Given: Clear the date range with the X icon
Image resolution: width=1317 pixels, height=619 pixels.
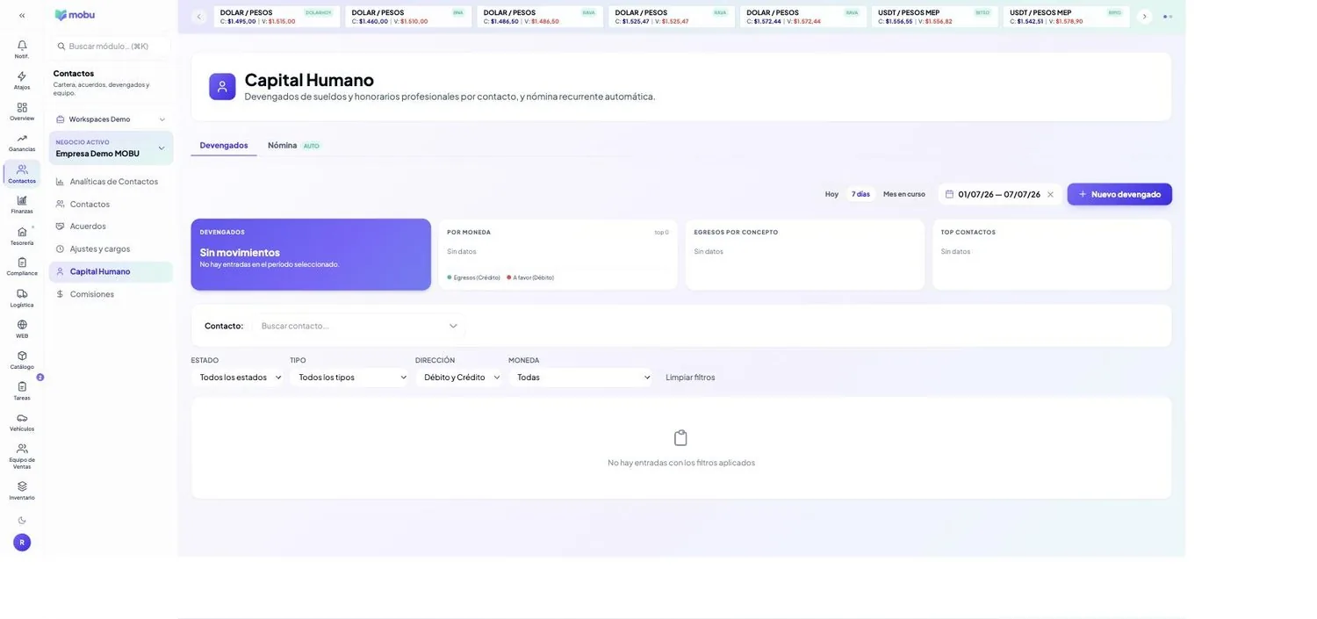Looking at the screenshot, I should tap(1050, 194).
